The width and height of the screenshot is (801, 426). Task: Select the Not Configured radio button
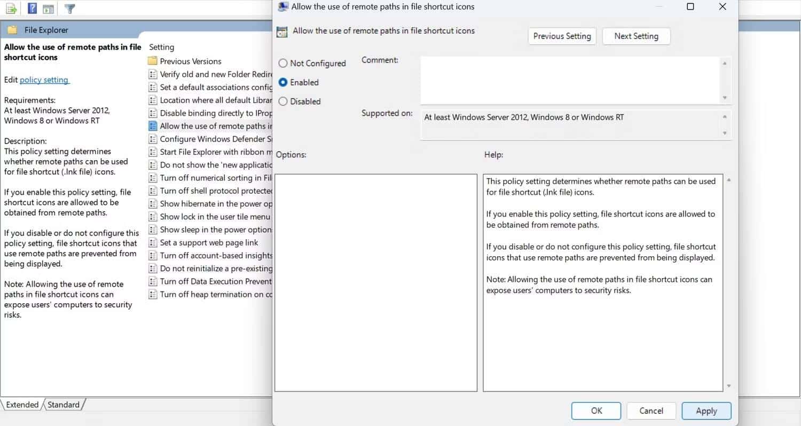point(283,63)
